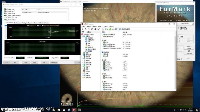Viewport: 200px width, 112px height.
Task: Switch to Powers tab
Action: [x=30, y=23]
